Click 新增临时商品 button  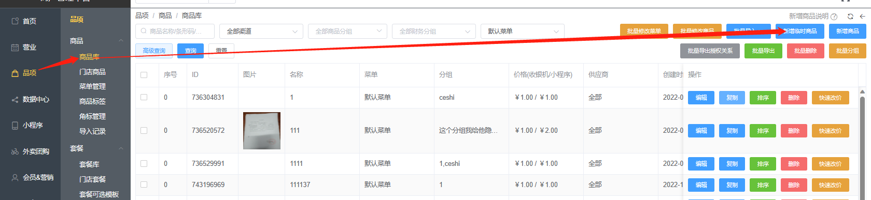pyautogui.click(x=799, y=31)
